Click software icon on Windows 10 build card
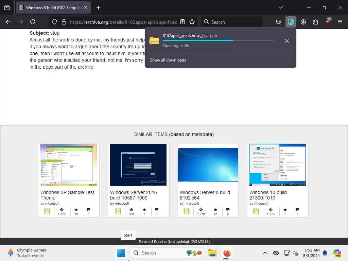Image resolution: width=348 pixels, height=261 pixels. click(256, 211)
